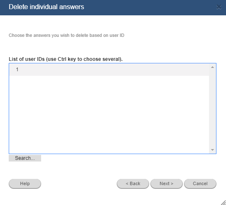Go to previous step with < Back

point(133,183)
